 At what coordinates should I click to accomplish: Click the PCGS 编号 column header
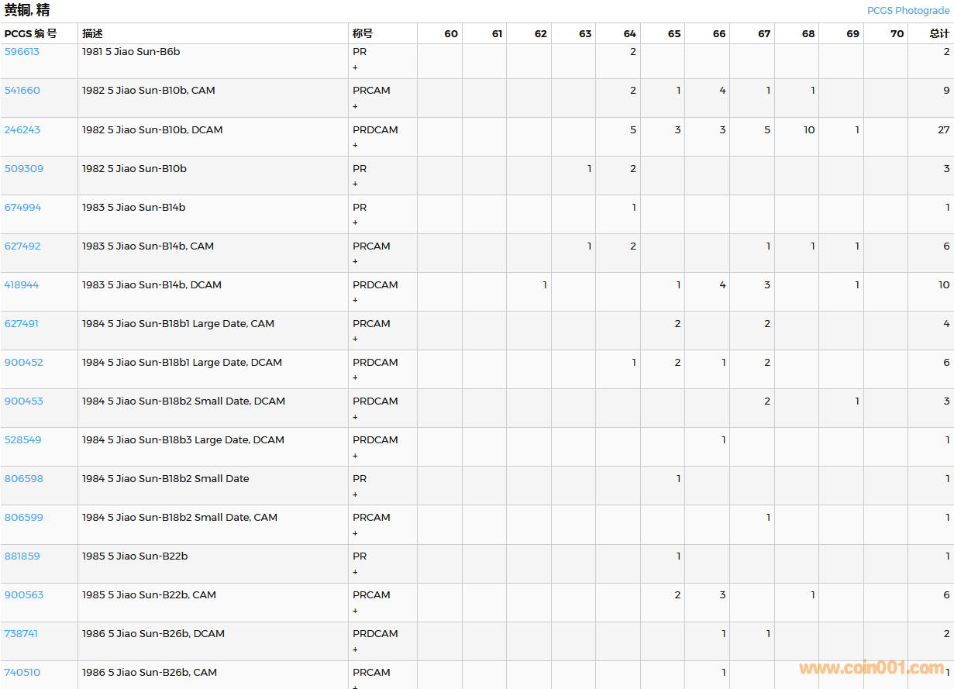tap(30, 34)
